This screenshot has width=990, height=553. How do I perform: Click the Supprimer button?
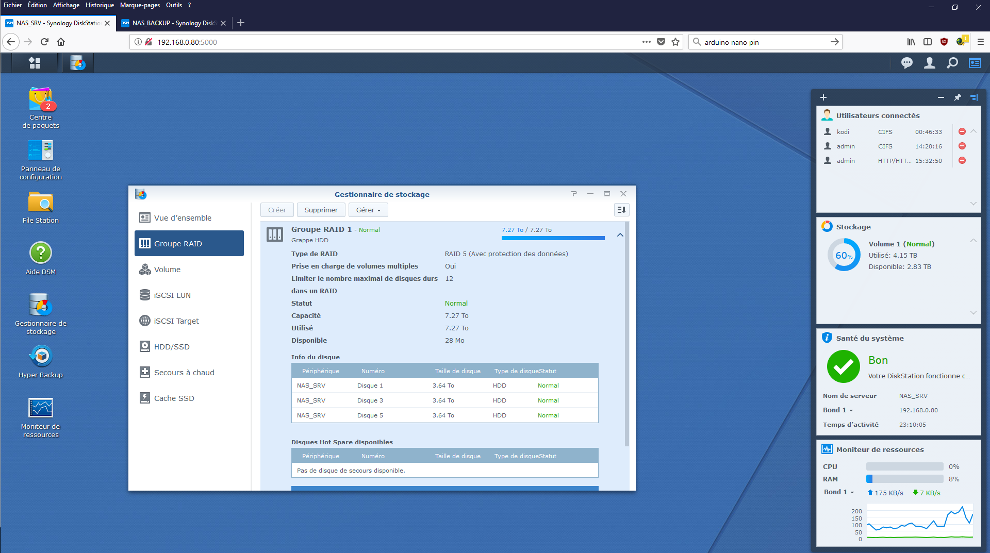tap(321, 210)
